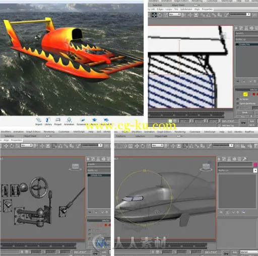Open the Utilities hammer tab in the bottom-right window

(x=245, y=159)
